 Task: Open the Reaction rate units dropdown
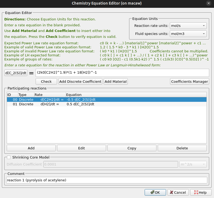(x=188, y=26)
